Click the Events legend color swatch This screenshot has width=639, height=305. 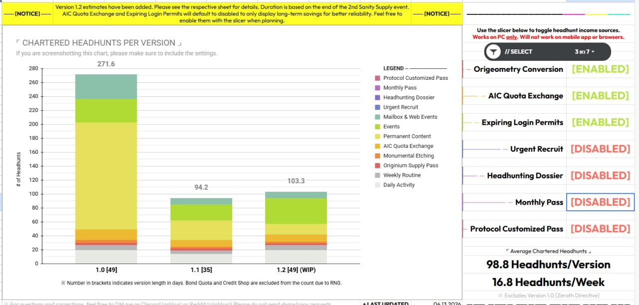tap(377, 127)
